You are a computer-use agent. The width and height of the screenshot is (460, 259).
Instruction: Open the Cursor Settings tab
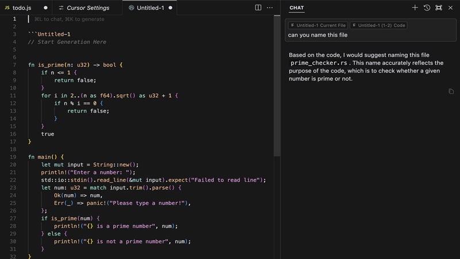(87, 8)
